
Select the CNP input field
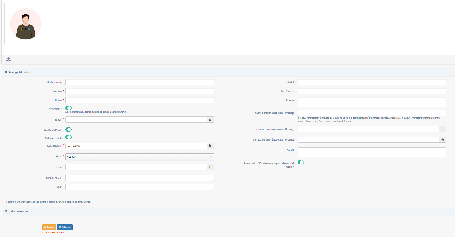(x=140, y=187)
